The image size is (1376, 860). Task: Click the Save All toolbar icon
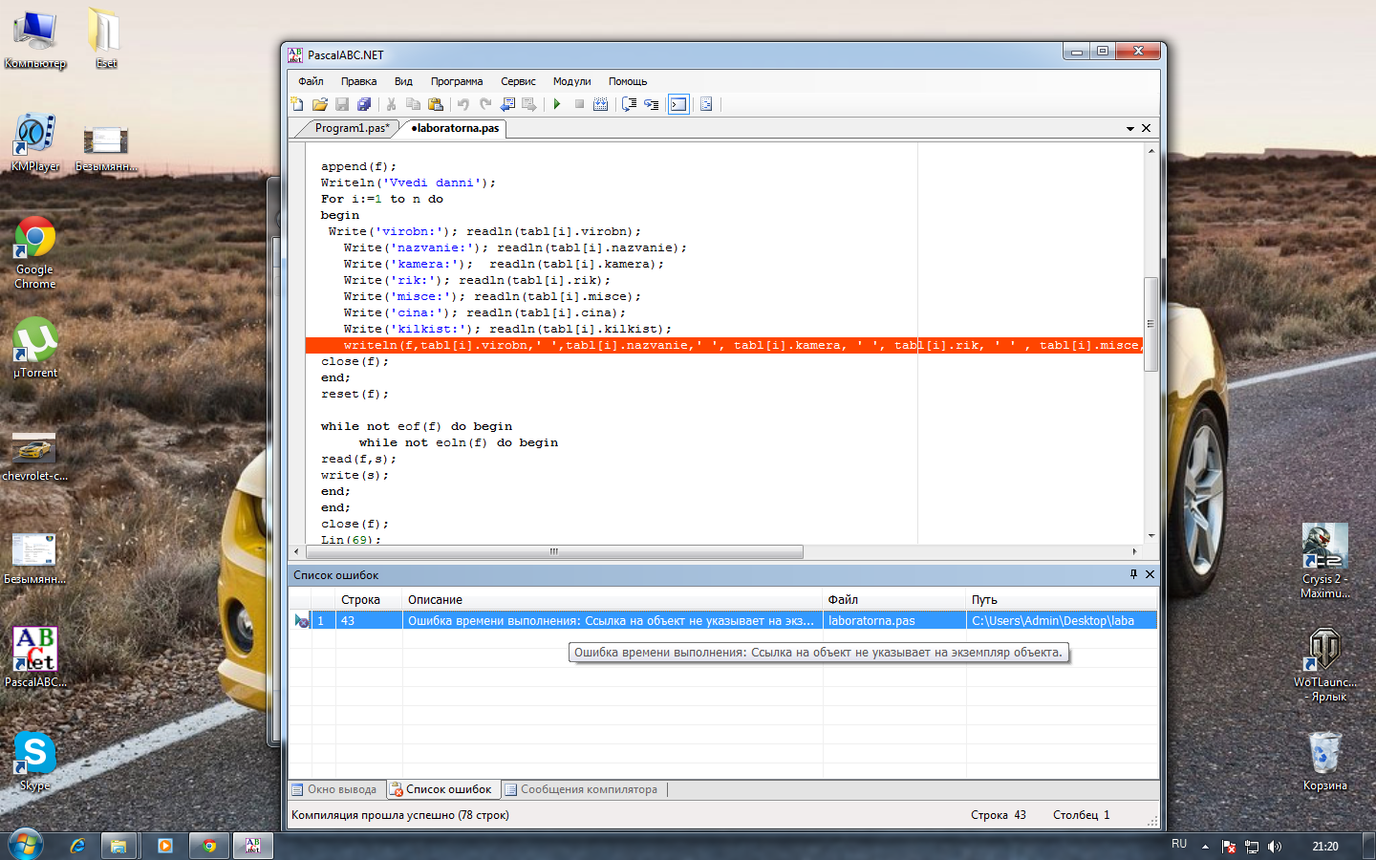tap(364, 104)
